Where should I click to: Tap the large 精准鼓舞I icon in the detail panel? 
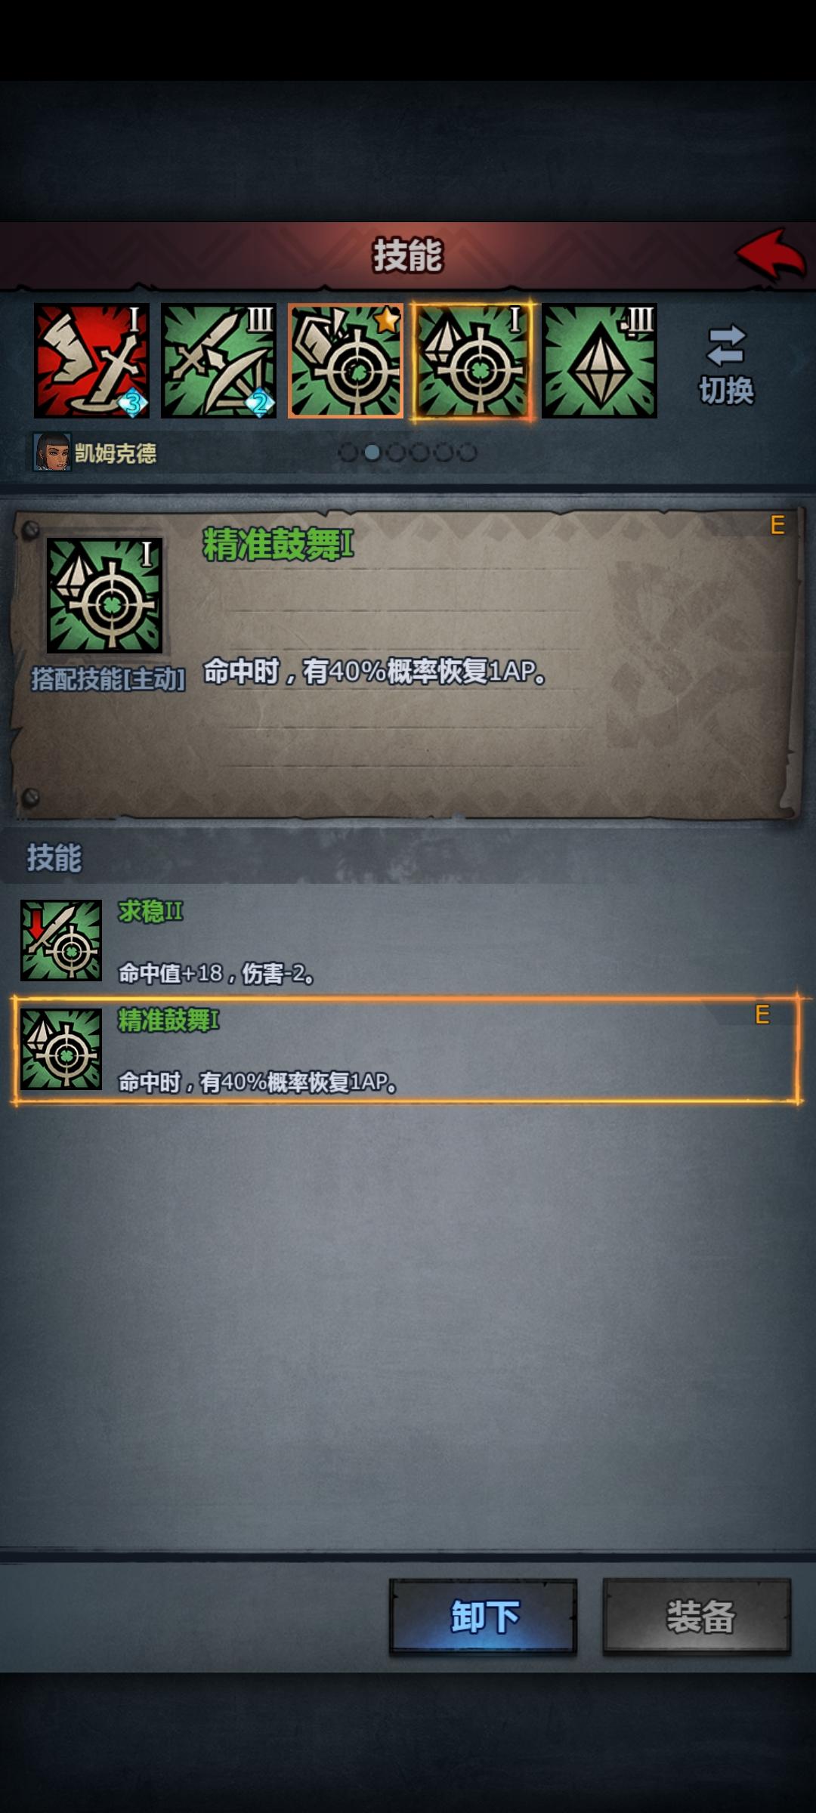click(x=104, y=595)
